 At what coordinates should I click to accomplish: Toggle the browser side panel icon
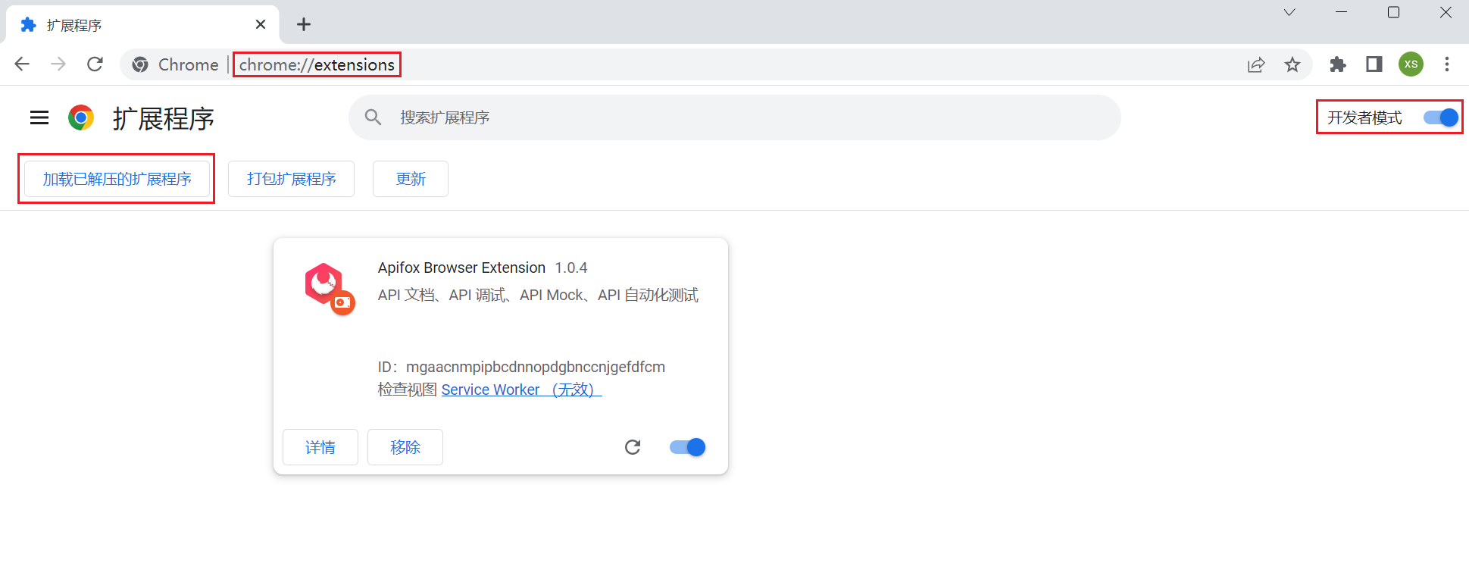tap(1374, 64)
